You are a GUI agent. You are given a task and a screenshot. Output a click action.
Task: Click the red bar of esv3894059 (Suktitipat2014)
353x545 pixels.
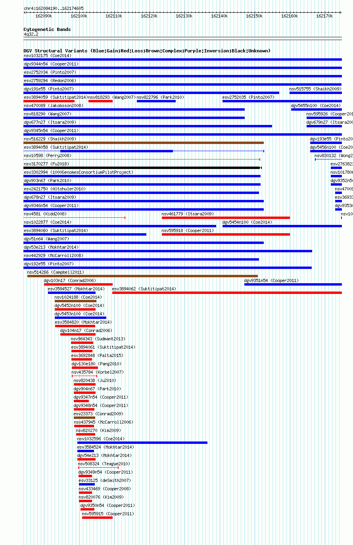pyautogui.click(x=49, y=101)
